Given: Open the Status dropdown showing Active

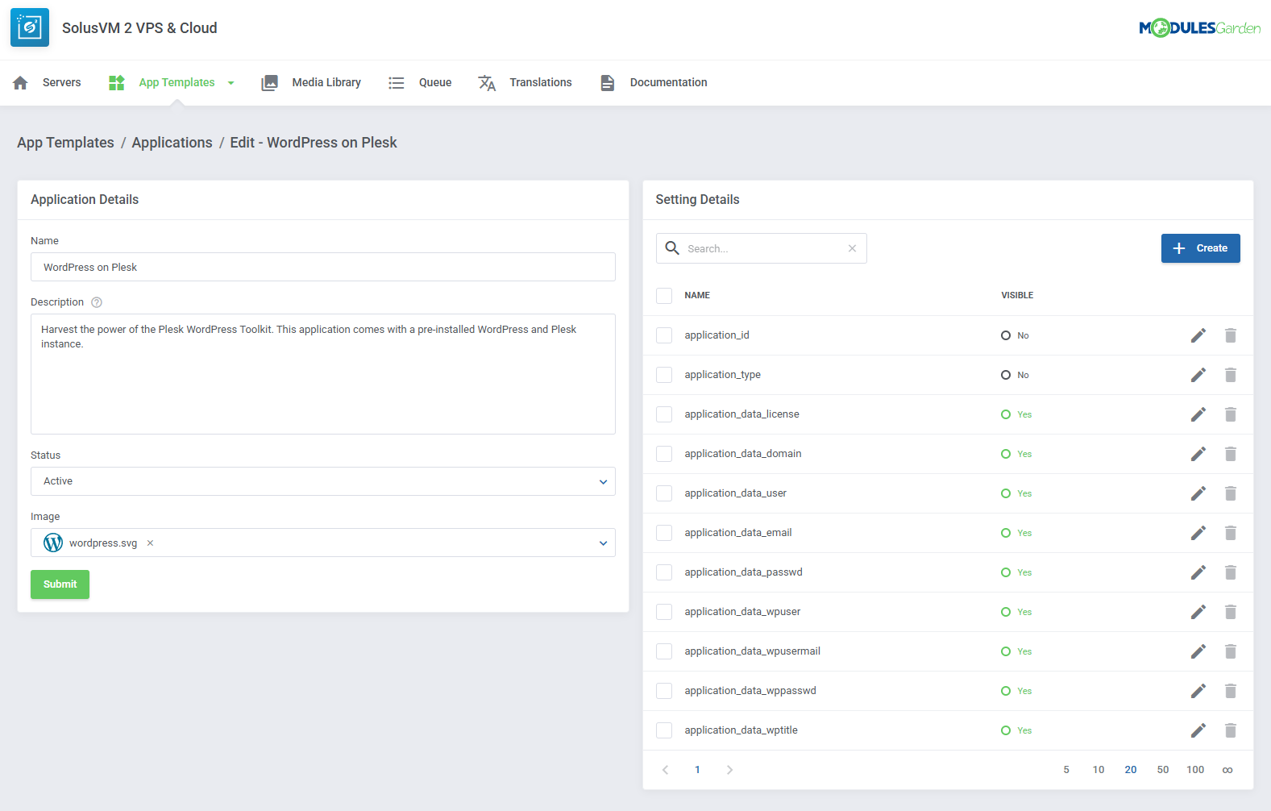Looking at the screenshot, I should tap(322, 481).
